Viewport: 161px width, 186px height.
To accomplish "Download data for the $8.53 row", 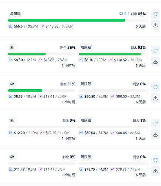I will click(155, 98).
